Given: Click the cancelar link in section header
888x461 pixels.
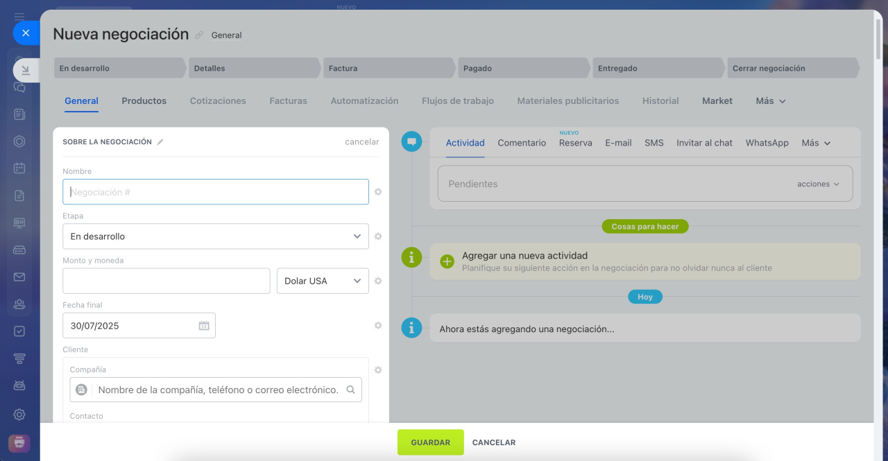Looking at the screenshot, I should 362,142.
